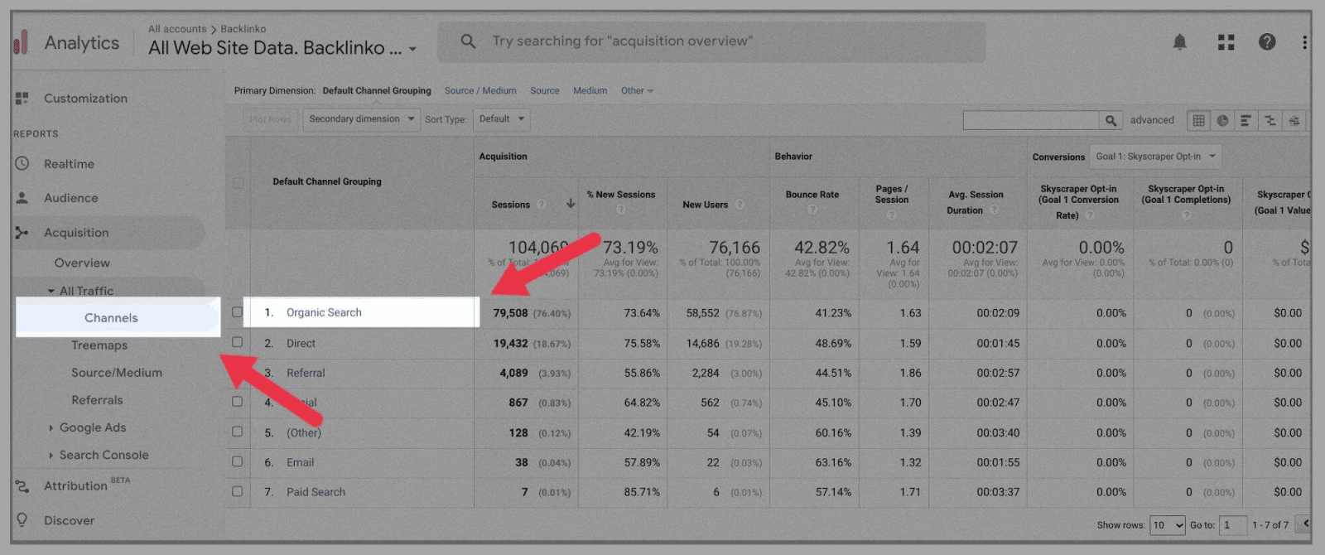Select the data table view icon
This screenshot has height=555, width=1325.
point(1198,121)
